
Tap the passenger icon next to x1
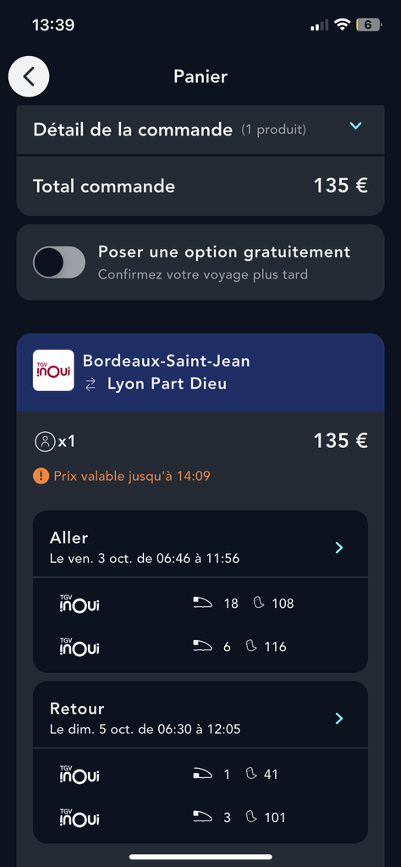point(45,441)
